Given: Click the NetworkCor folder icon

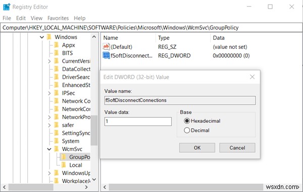Looking at the screenshot, I should click(57, 109).
